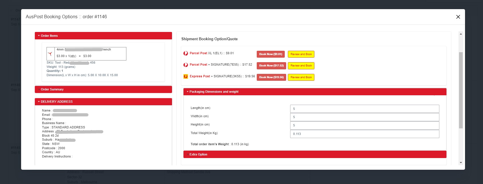
Task: Click the item Dimension text '5.00 X 10.00 X 15.00'
Action: [103, 75]
